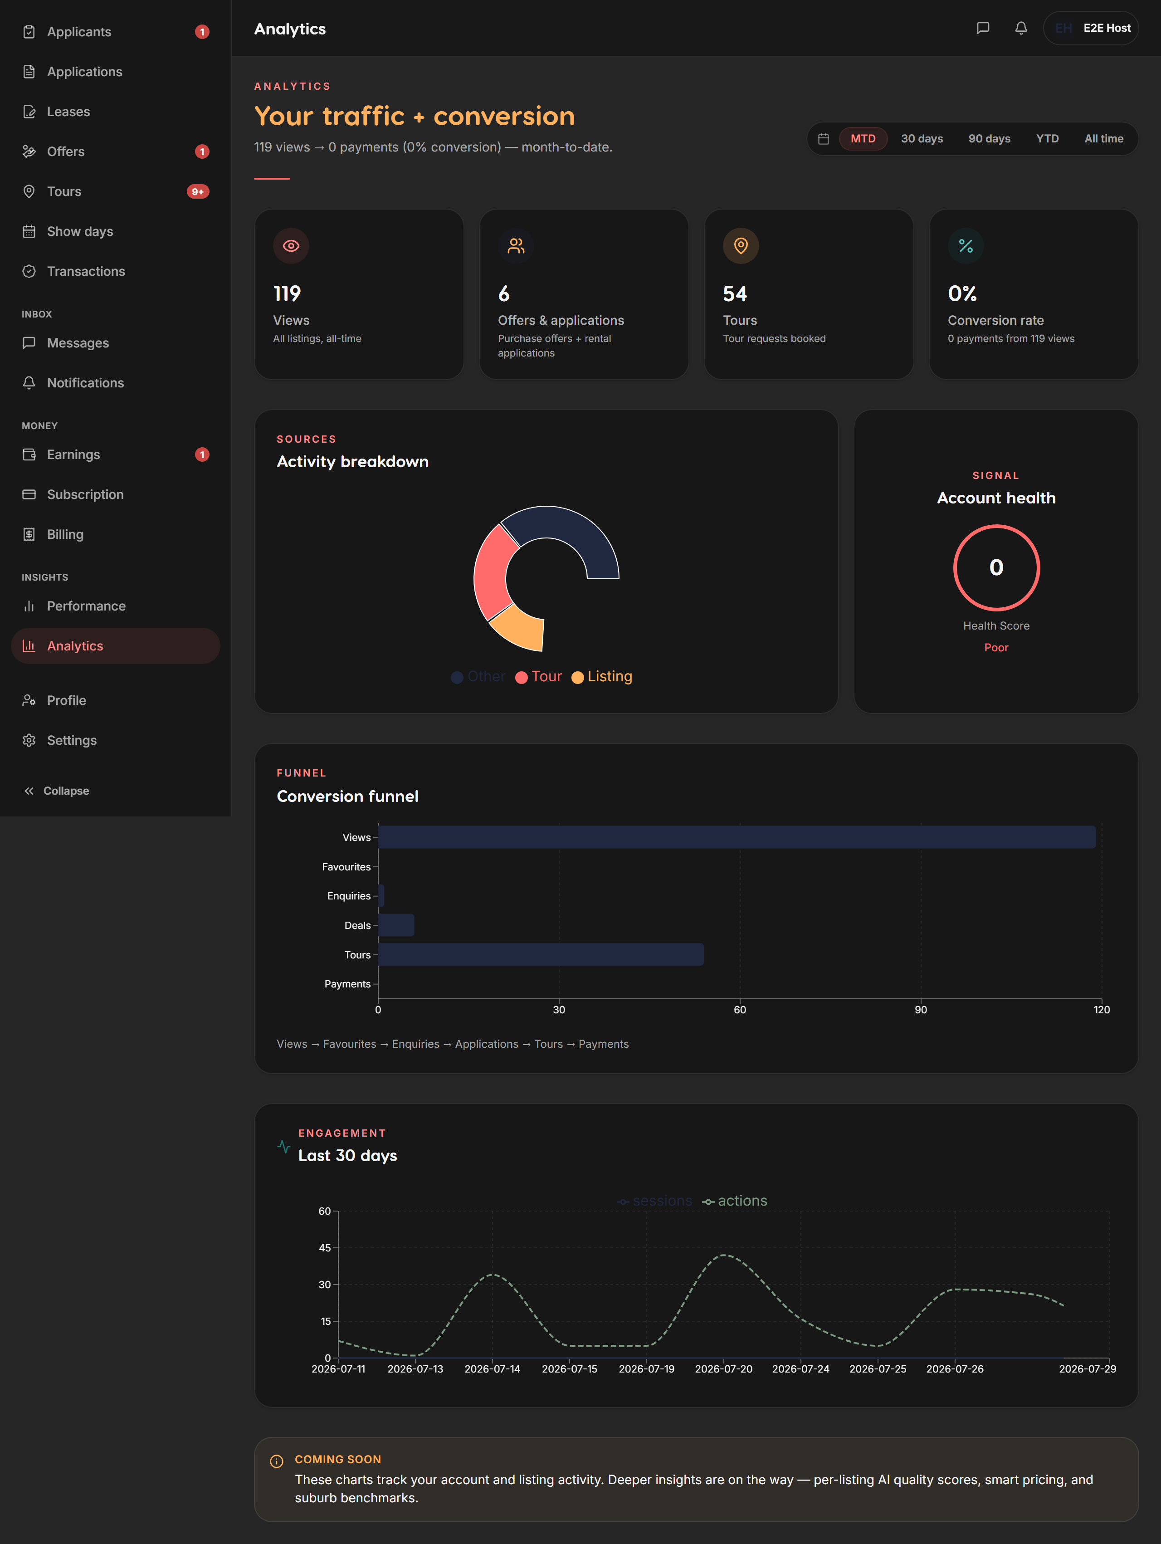Click the Performance bar chart icon
The image size is (1161, 1544).
pyautogui.click(x=29, y=606)
